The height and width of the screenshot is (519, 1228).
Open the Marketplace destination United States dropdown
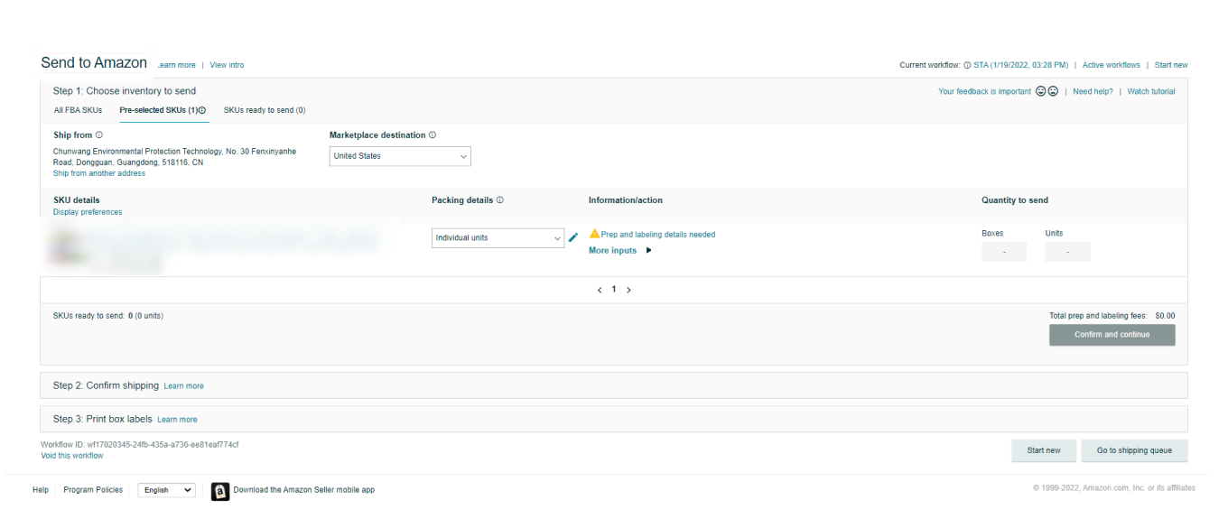(x=400, y=156)
